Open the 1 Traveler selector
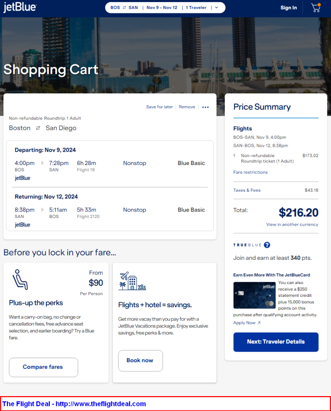331x411 pixels. point(196,7)
